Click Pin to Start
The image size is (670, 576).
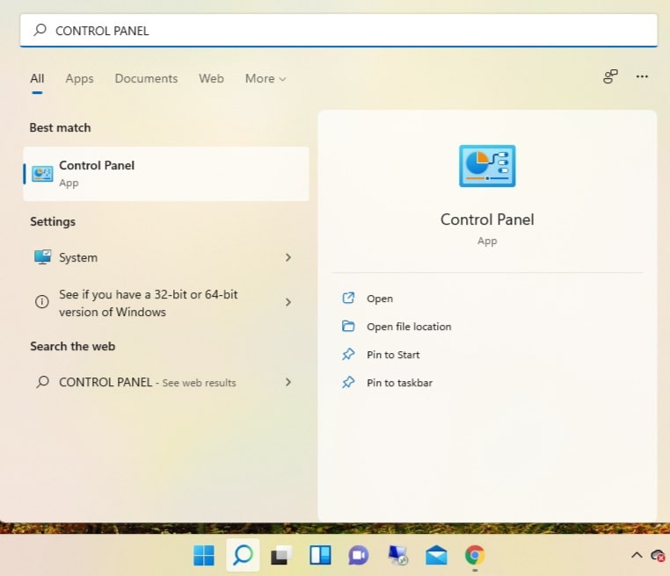pos(393,355)
